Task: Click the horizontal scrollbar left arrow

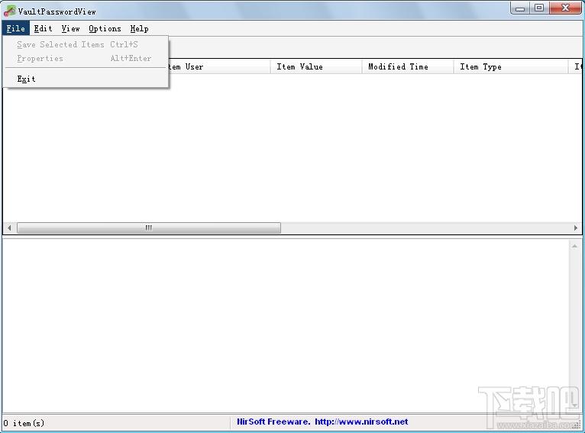Action: (x=9, y=228)
